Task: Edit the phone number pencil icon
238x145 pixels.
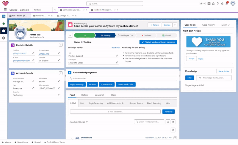Action: (x=33, y=54)
